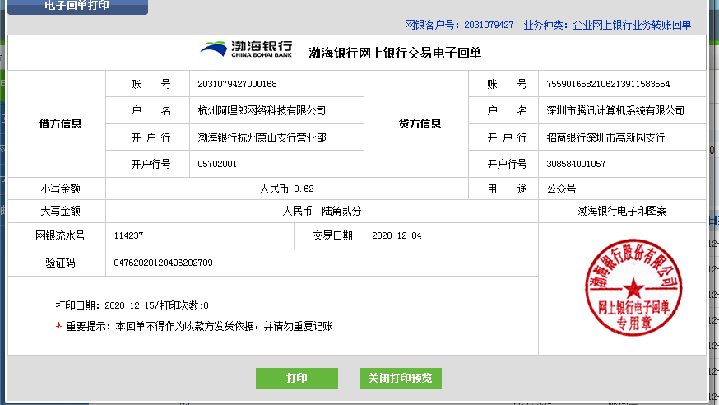Select debit bank code 05702001

pyautogui.click(x=217, y=164)
